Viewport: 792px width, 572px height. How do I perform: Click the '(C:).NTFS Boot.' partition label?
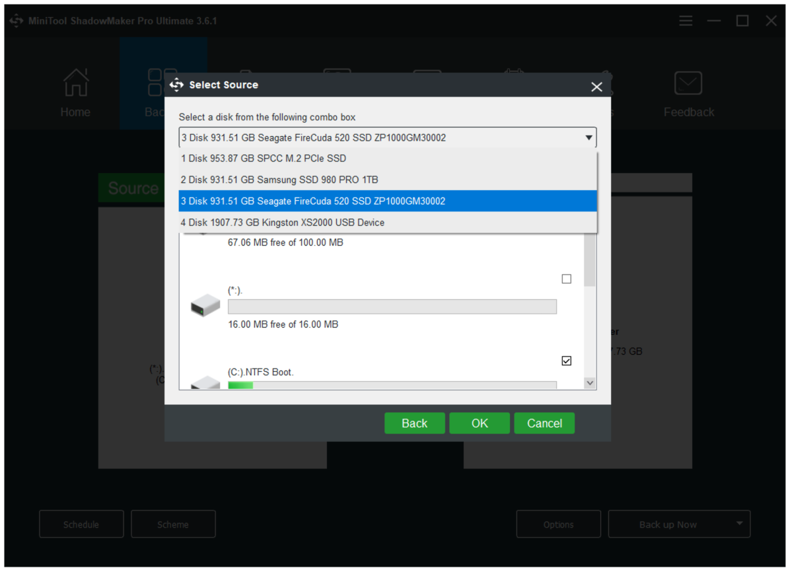261,373
